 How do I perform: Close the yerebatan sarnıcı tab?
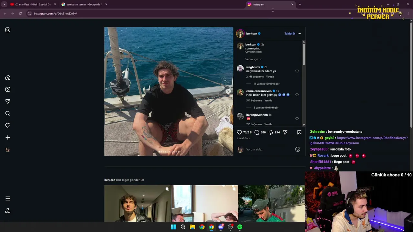[x=106, y=5]
